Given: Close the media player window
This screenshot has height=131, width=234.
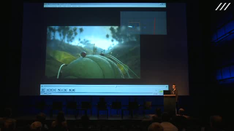Looking at the screenshot, I should pos(165,4).
